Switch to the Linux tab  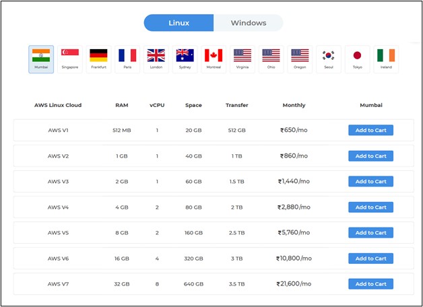point(178,23)
